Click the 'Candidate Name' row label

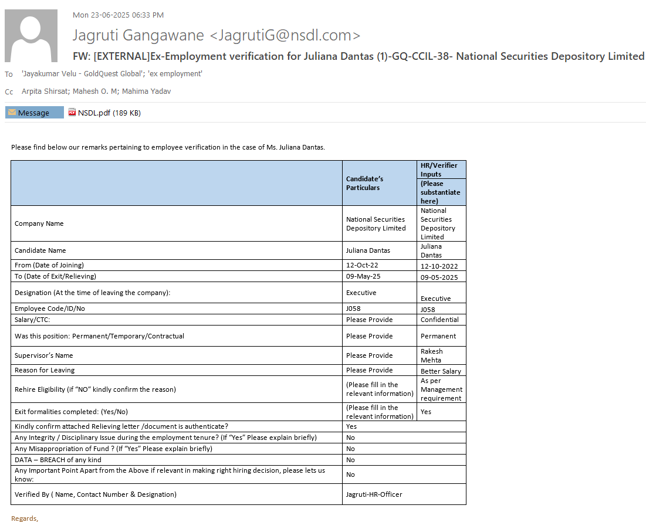40,250
